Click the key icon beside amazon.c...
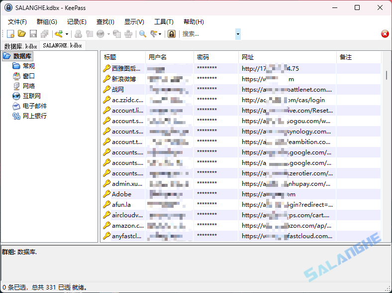This screenshot has height=293, width=392. 107,226
